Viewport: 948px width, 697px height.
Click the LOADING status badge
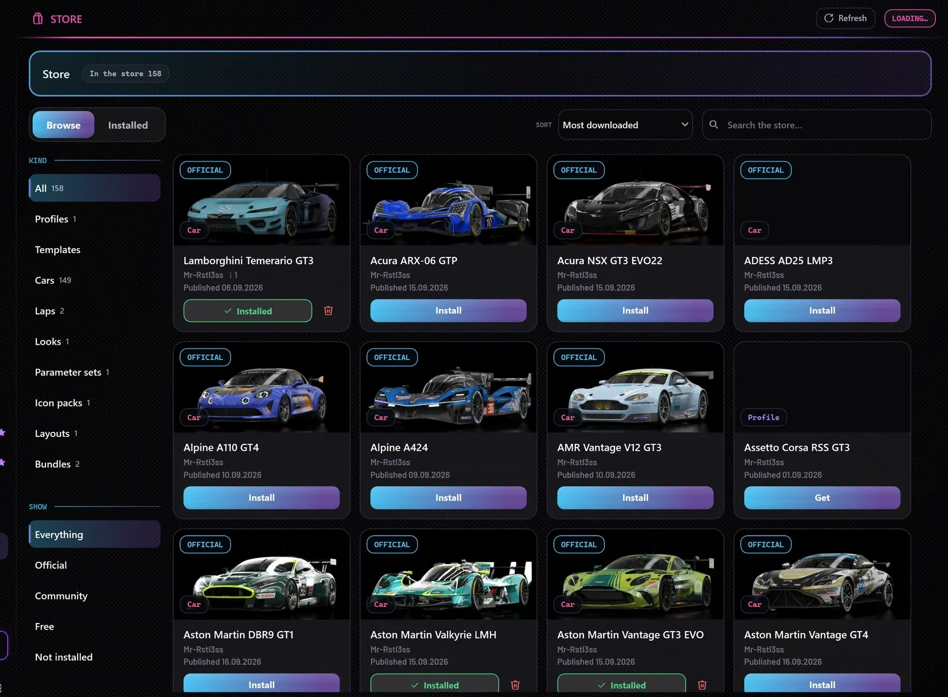coord(910,18)
